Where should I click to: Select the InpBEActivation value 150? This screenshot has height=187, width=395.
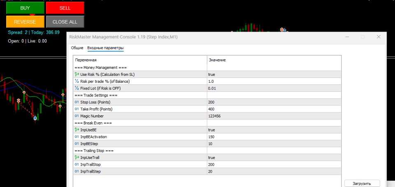click(211, 137)
